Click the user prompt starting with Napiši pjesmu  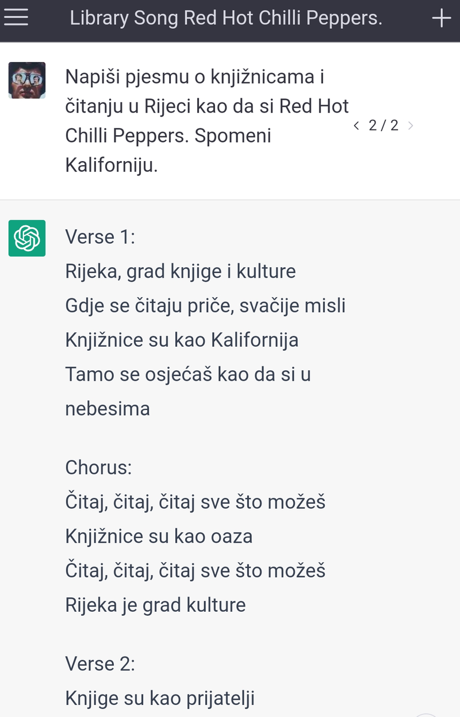click(x=207, y=121)
